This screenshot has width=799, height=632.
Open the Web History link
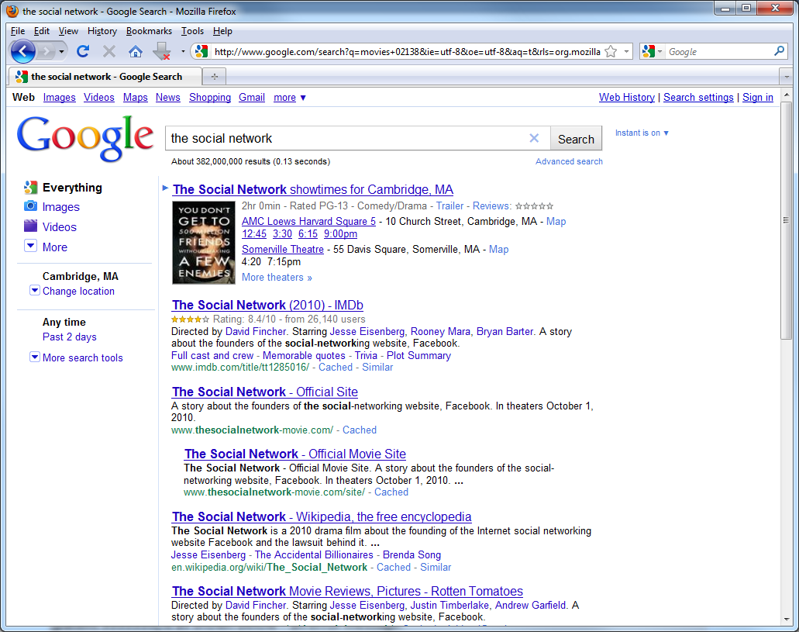click(x=626, y=98)
